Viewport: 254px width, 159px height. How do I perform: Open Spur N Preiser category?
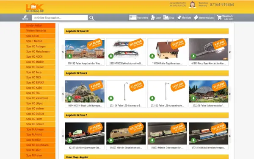click(x=38, y=155)
